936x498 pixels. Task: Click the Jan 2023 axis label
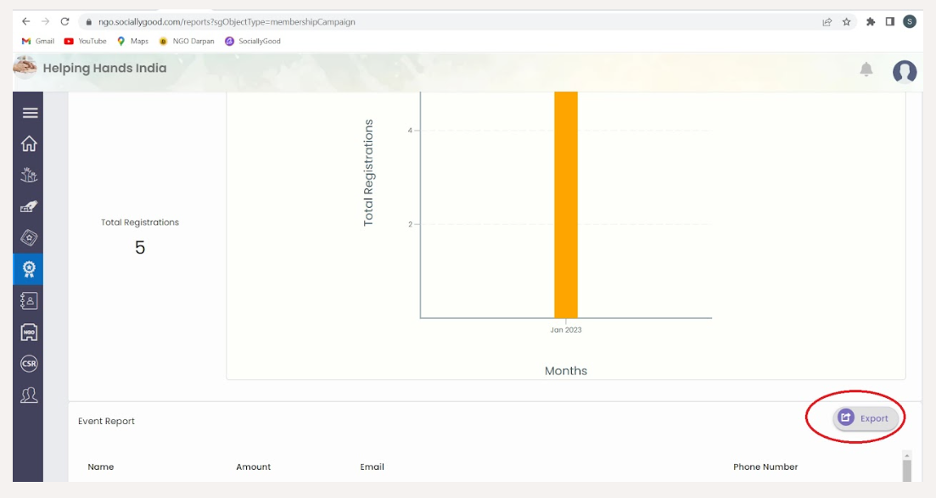[x=566, y=330]
